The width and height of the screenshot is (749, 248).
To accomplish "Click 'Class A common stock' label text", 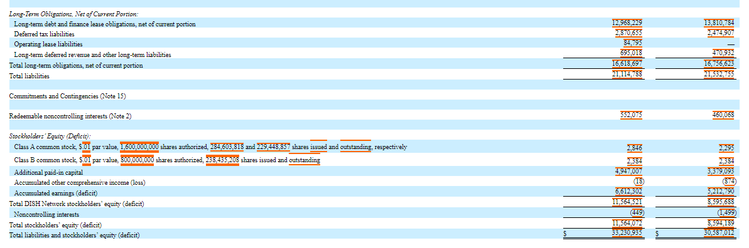I will 46,147.
